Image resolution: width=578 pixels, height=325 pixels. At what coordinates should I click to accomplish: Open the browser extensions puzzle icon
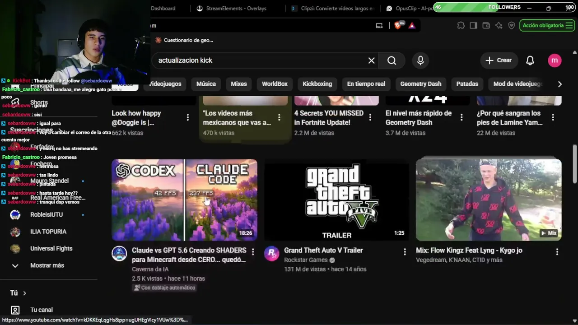pos(461,26)
